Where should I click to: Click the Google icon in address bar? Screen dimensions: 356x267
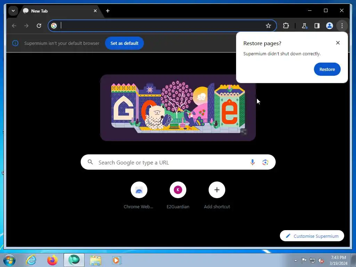tap(54, 26)
